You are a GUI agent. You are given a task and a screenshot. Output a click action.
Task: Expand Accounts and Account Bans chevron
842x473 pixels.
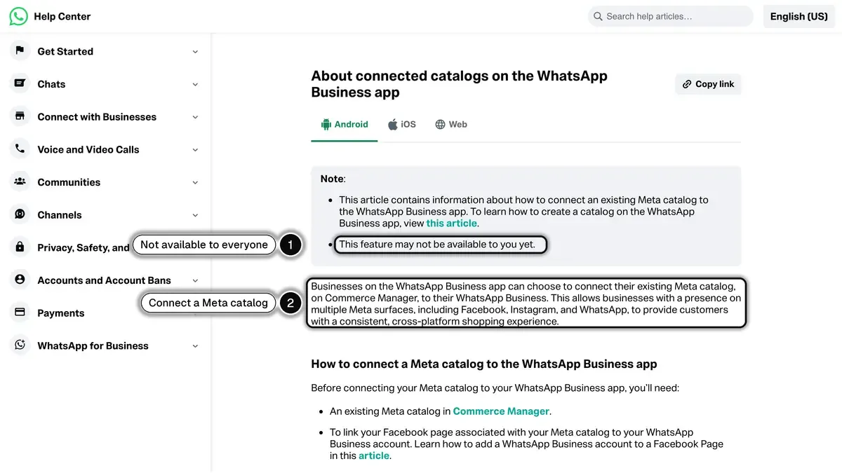click(195, 280)
